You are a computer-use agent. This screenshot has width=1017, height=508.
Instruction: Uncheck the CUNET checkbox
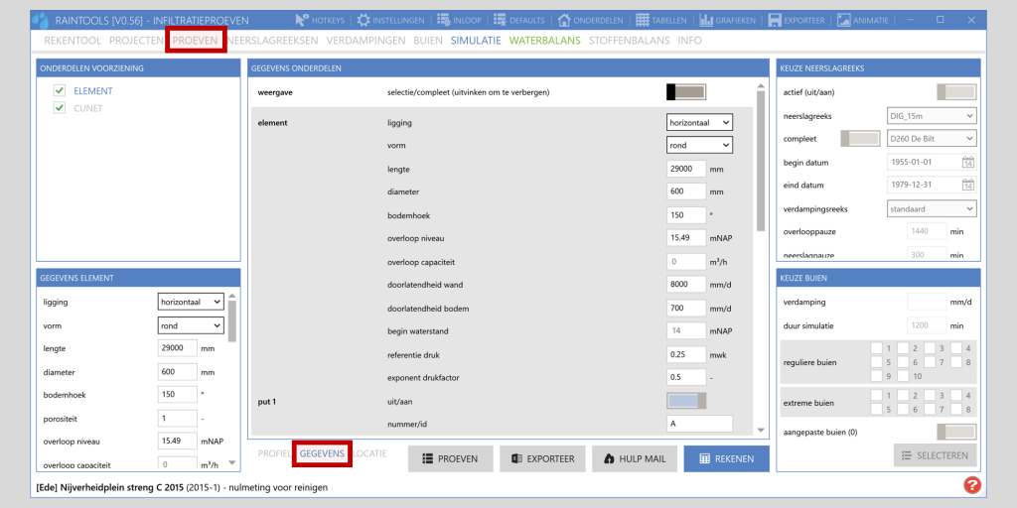[60, 108]
